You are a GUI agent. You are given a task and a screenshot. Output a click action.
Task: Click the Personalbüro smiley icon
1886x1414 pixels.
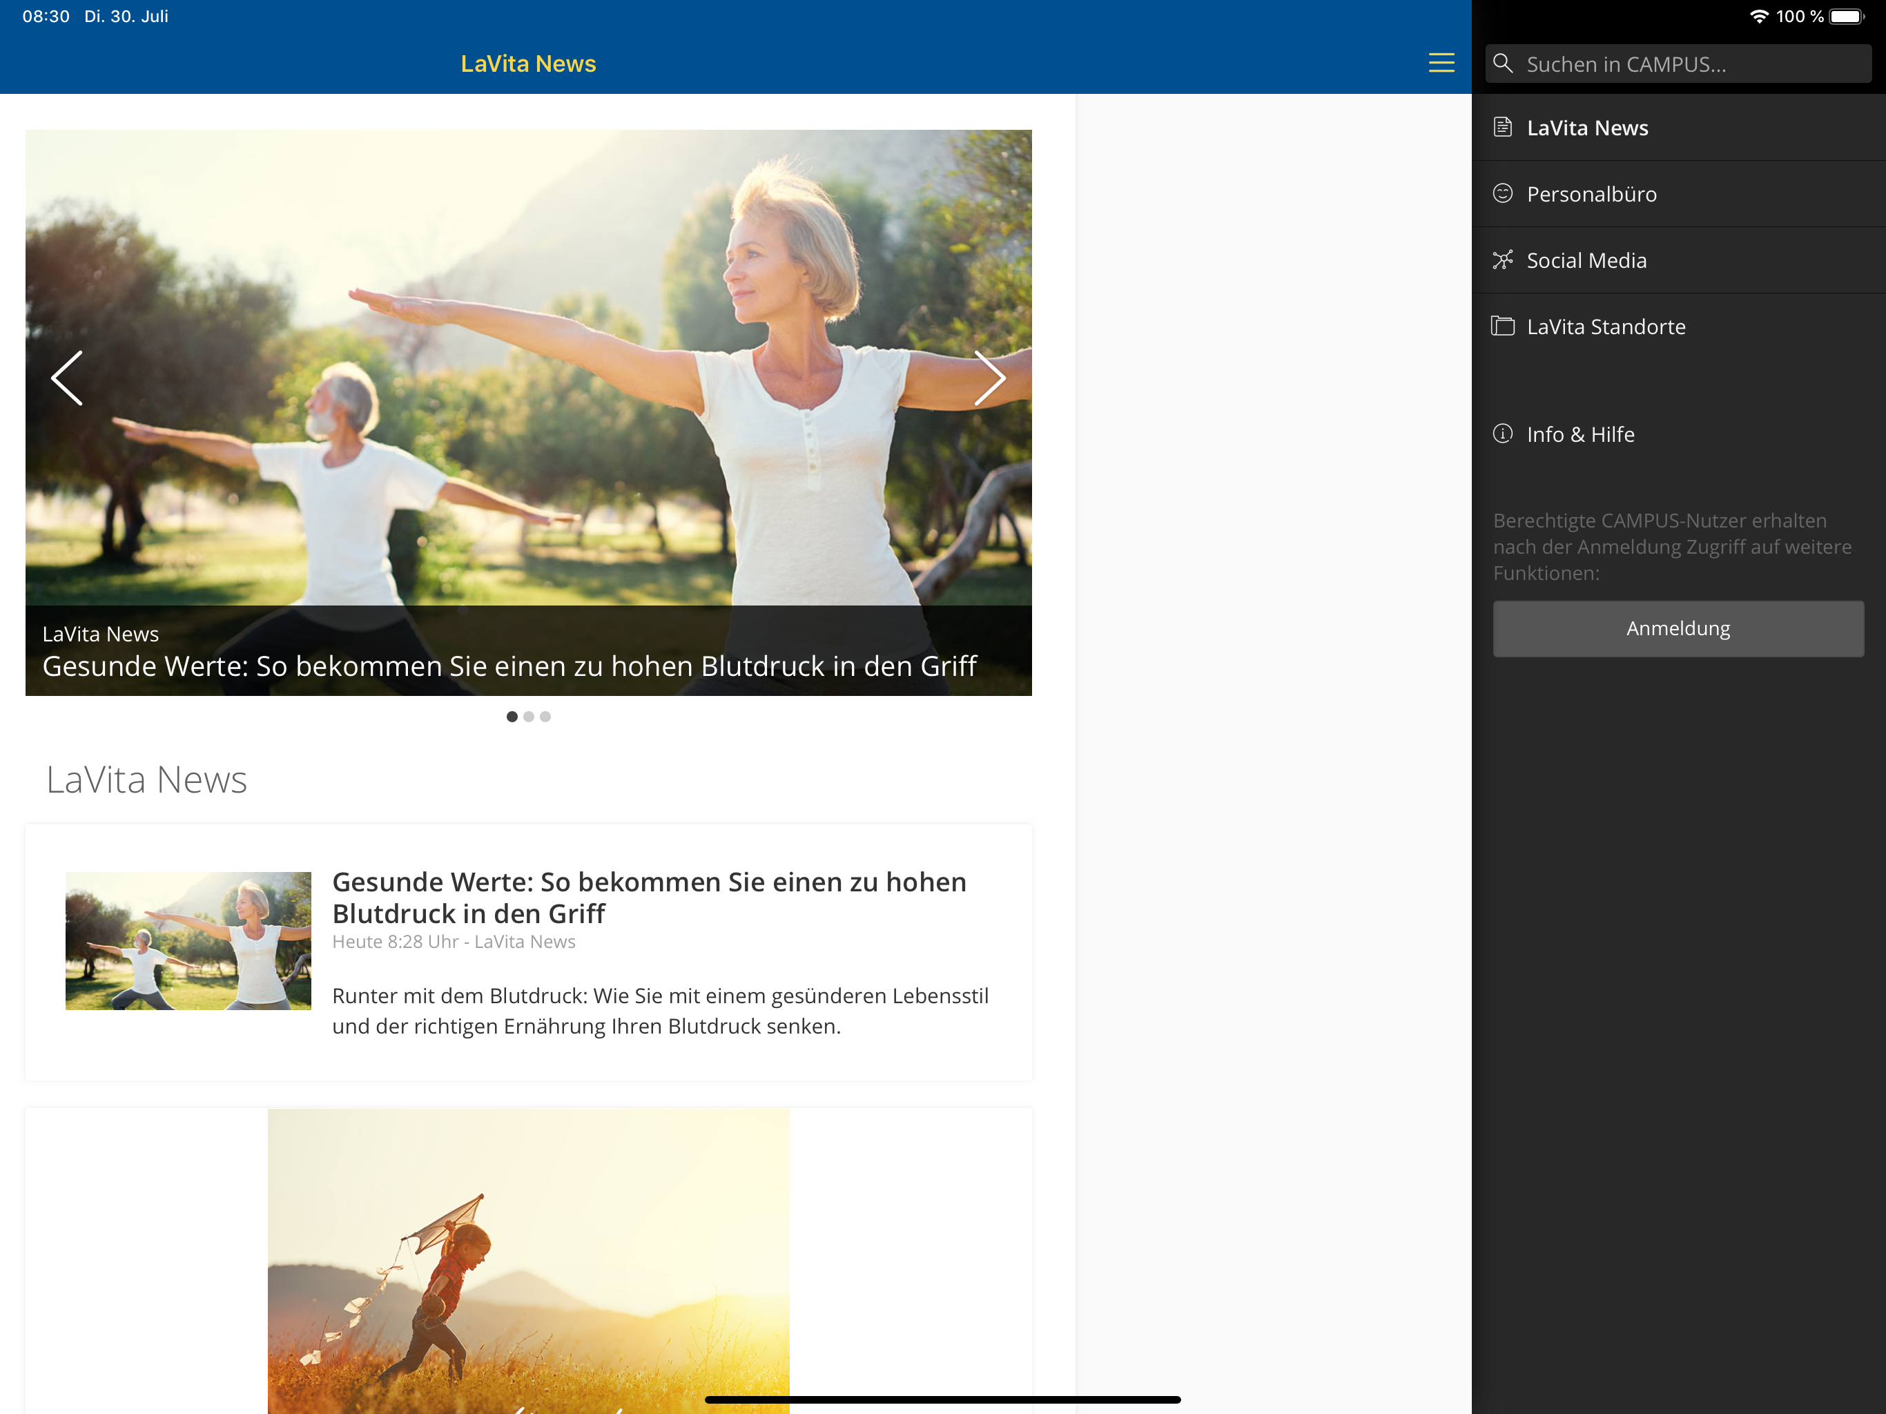[1502, 193]
